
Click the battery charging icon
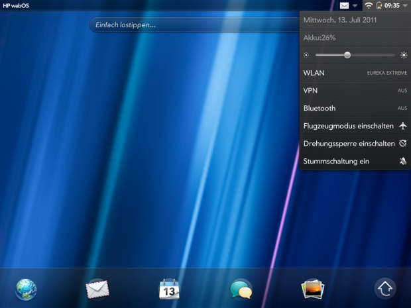(379, 5)
